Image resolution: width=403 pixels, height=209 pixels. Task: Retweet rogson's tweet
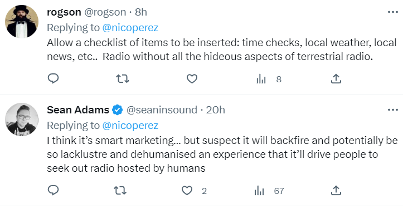pyautogui.click(x=122, y=79)
